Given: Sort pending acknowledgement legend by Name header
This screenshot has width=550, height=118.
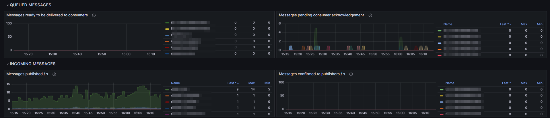Looking at the screenshot, I should tap(448, 24).
